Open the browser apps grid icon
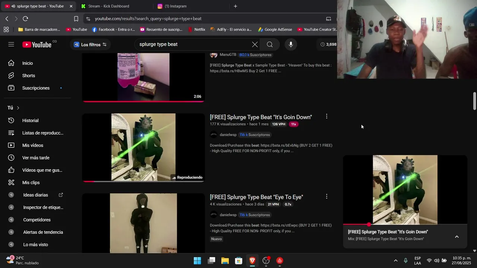Viewport: 477px width, 268px height. coord(6,29)
